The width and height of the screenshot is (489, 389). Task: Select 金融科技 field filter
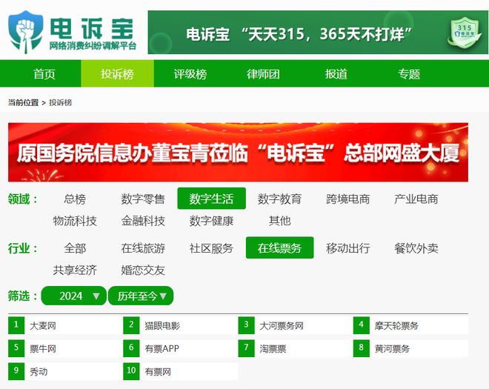pos(143,221)
